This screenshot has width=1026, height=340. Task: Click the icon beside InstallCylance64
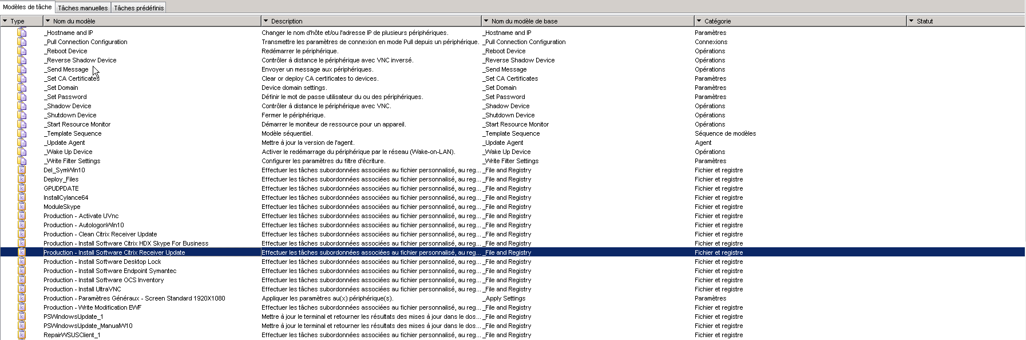pos(22,197)
